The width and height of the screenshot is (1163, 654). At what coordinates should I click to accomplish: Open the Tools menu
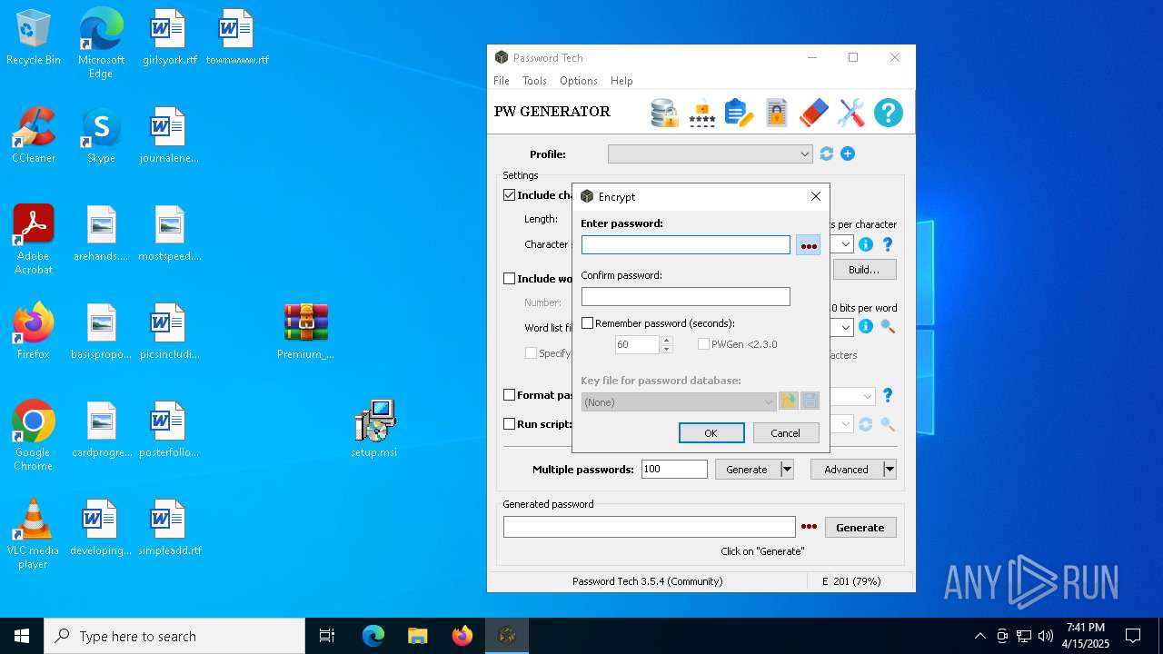pos(534,81)
